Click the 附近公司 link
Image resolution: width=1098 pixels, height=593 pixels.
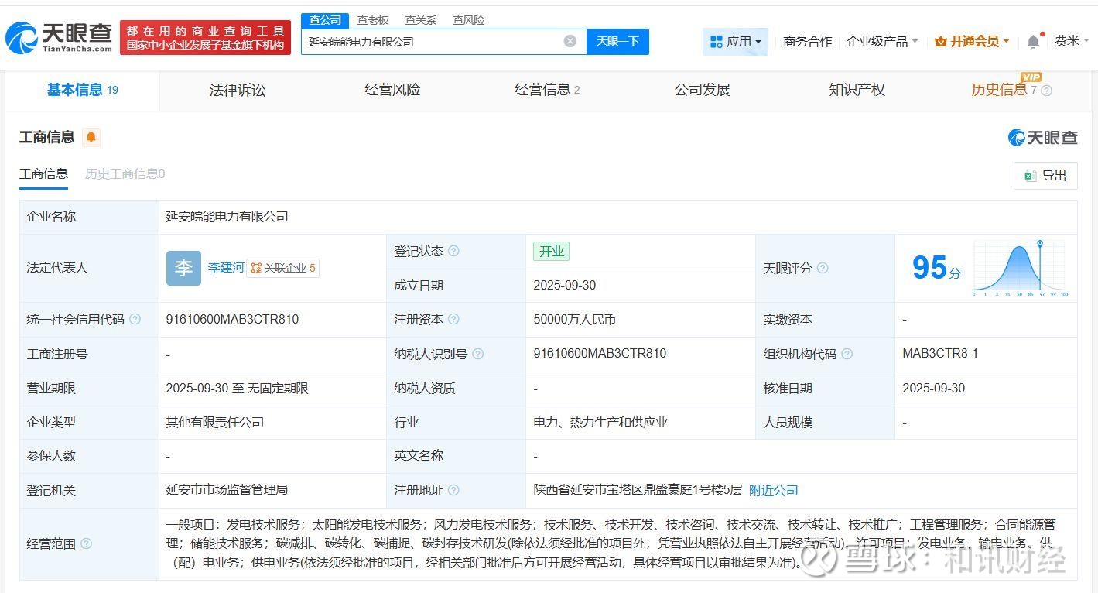pos(773,490)
